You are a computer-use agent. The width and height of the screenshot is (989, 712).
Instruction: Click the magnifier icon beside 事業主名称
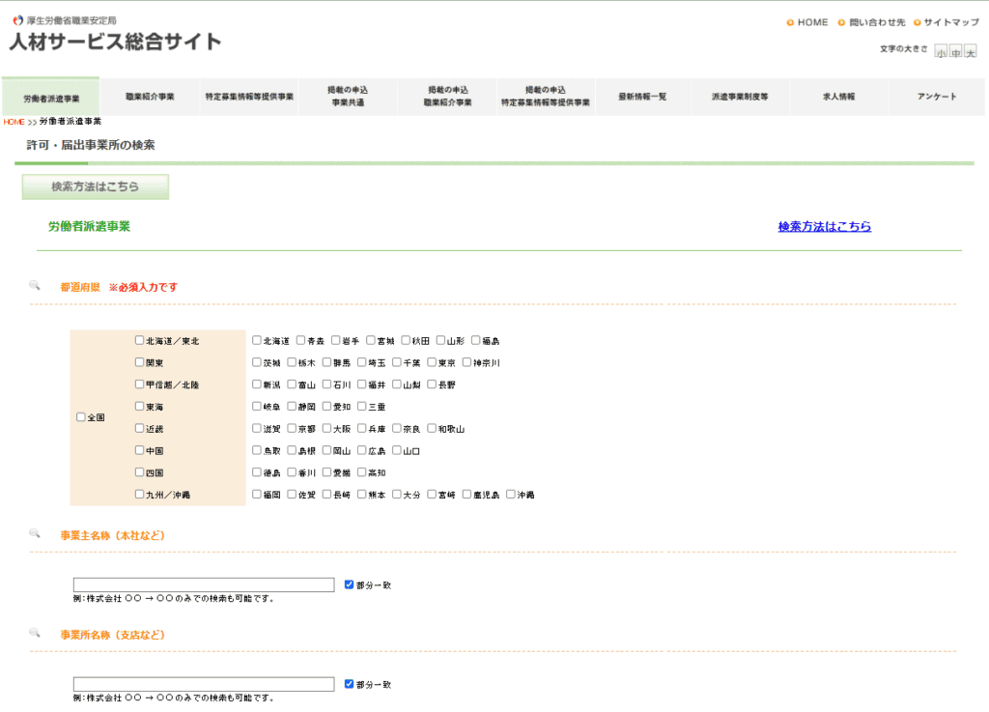pyautogui.click(x=35, y=534)
